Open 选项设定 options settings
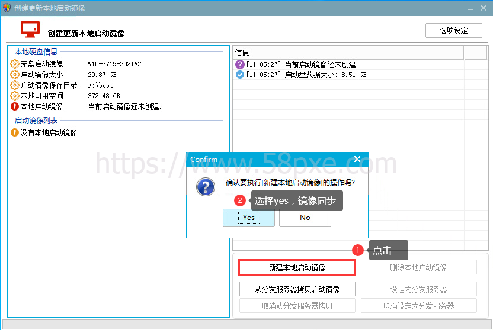Screen dimensions: 493x330 click(x=454, y=30)
